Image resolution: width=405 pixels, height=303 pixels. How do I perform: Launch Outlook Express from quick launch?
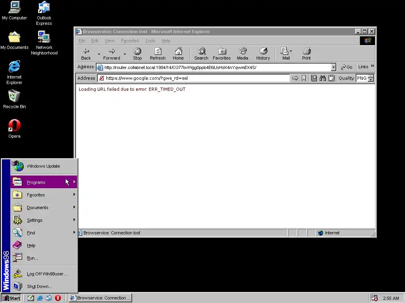coord(49,298)
